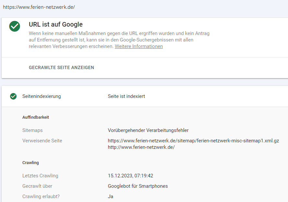288x202 pixels.
Task: Click the Verweisende Seite label
Action: tap(42, 141)
